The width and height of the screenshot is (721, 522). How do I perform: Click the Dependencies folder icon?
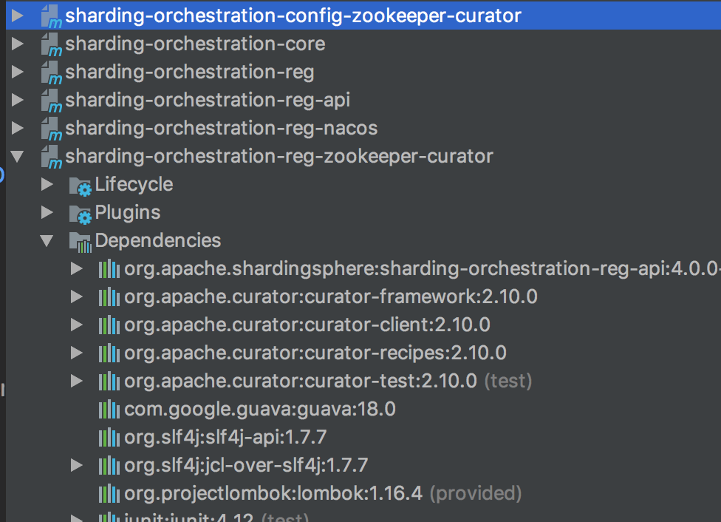[81, 242]
